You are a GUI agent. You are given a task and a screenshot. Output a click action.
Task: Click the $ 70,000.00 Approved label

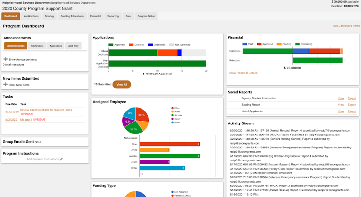pyautogui.click(x=157, y=74)
